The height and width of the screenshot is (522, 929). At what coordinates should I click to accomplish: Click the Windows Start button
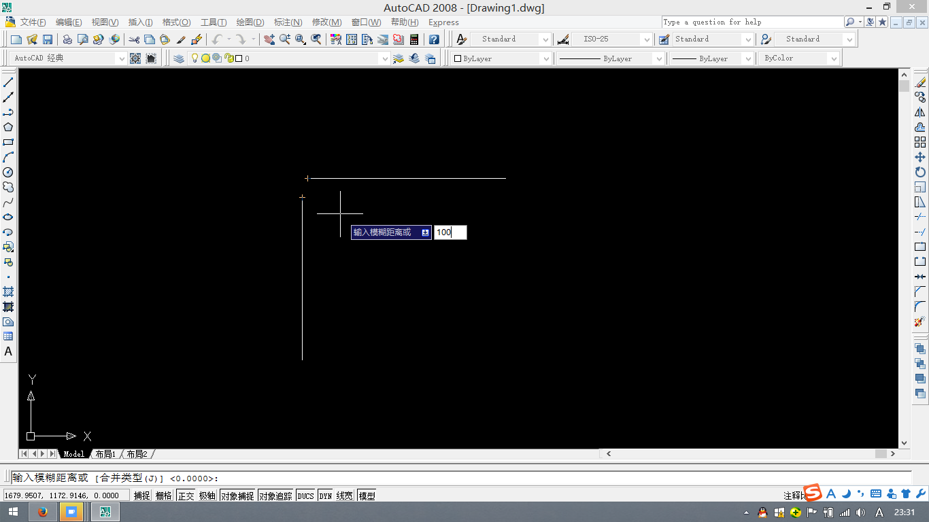pyautogui.click(x=14, y=512)
